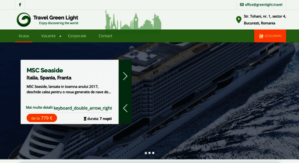Screen dimensions: 299x163
Task: Click the de la 779 € price button
Action: click(42, 118)
